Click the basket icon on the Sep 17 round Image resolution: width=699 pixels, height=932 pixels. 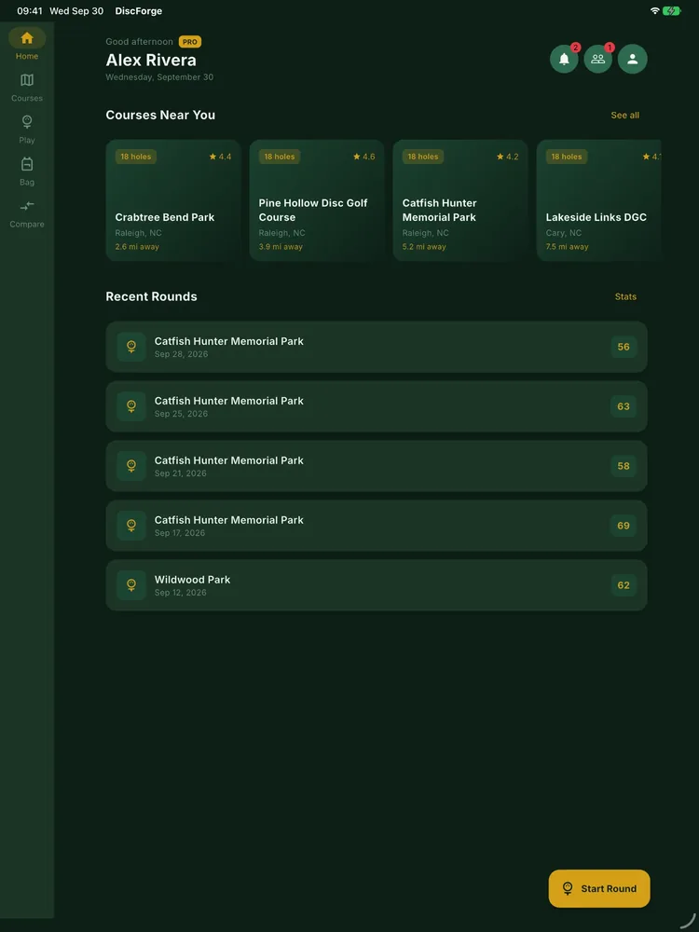tap(131, 526)
